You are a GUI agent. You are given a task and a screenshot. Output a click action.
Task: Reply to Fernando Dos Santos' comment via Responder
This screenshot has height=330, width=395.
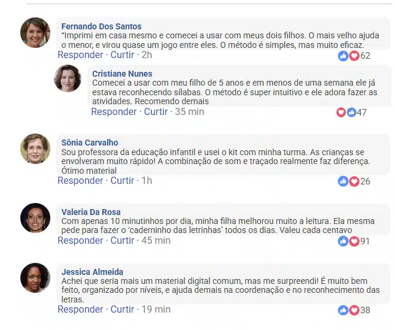pyautogui.click(x=80, y=55)
